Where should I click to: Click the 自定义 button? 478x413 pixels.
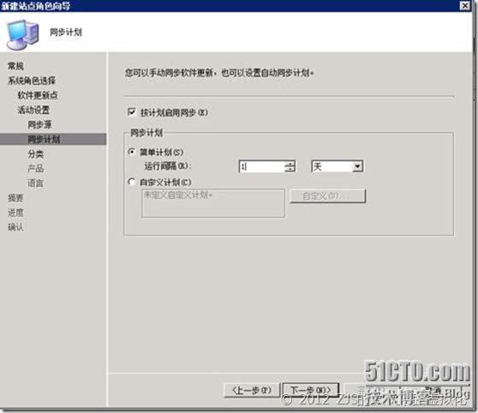[328, 196]
